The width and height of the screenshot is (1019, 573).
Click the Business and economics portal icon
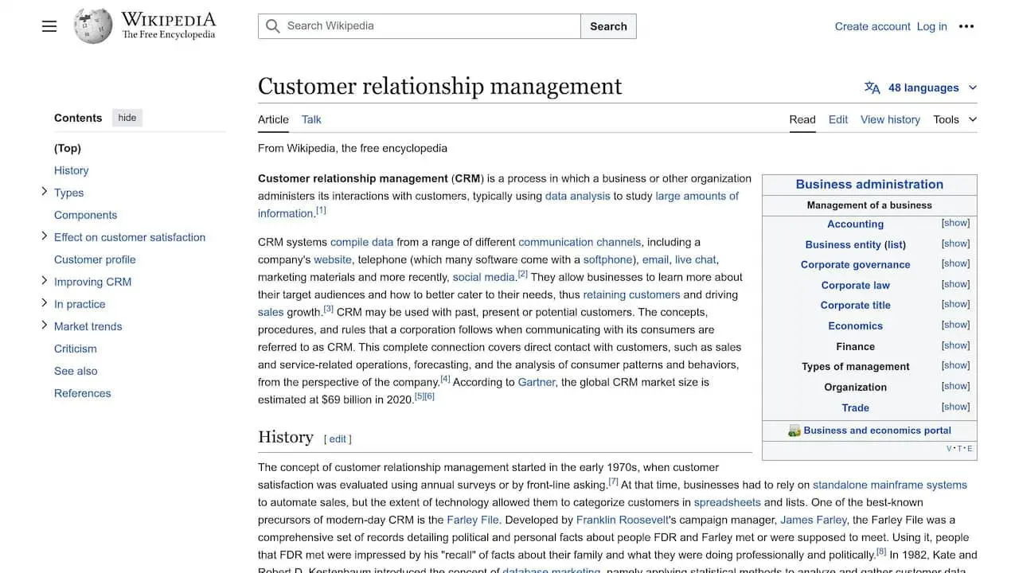(794, 430)
